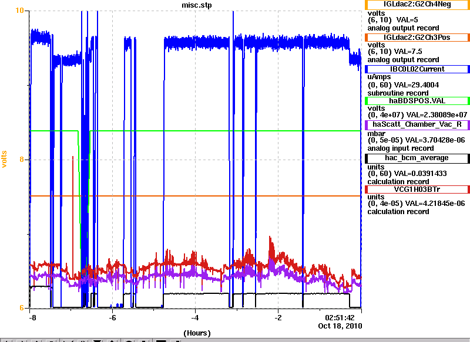
Task: Select the IGLdac2:G2Ch4Neg legend entry
Action: click(417, 5)
